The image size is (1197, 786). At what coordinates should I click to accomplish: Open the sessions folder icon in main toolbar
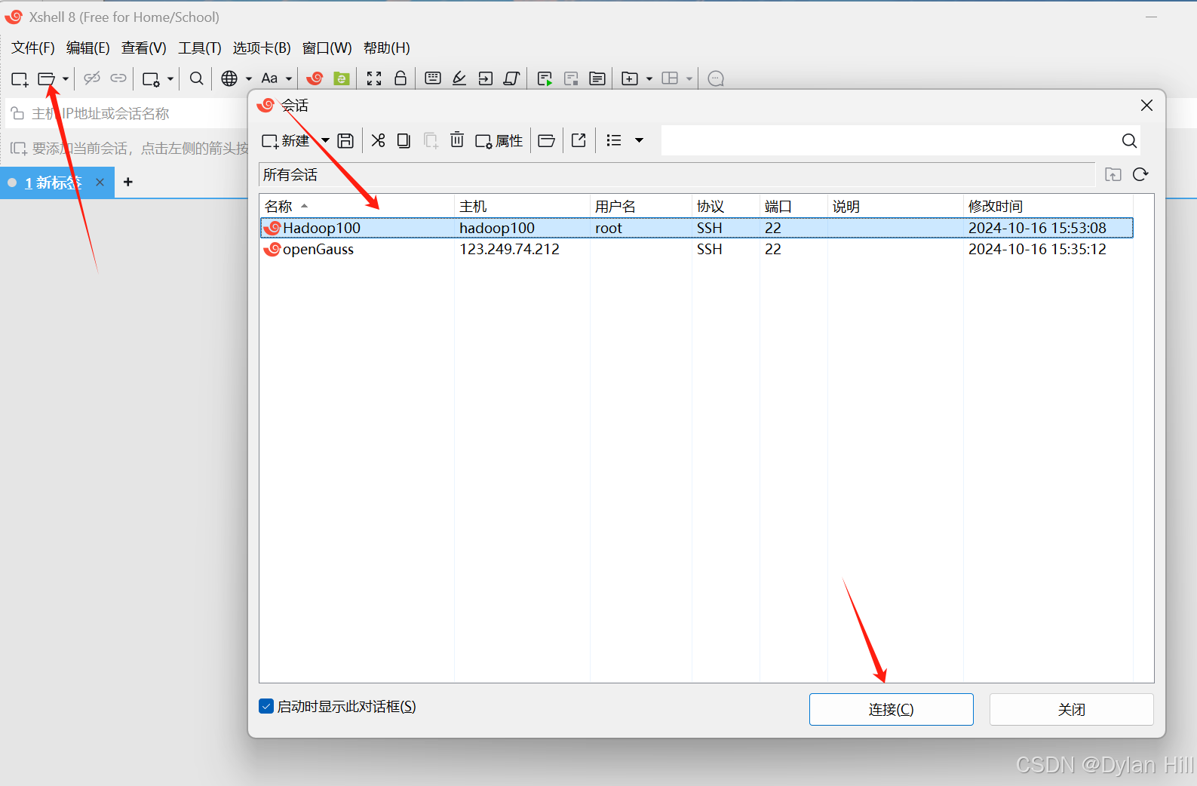pos(47,78)
